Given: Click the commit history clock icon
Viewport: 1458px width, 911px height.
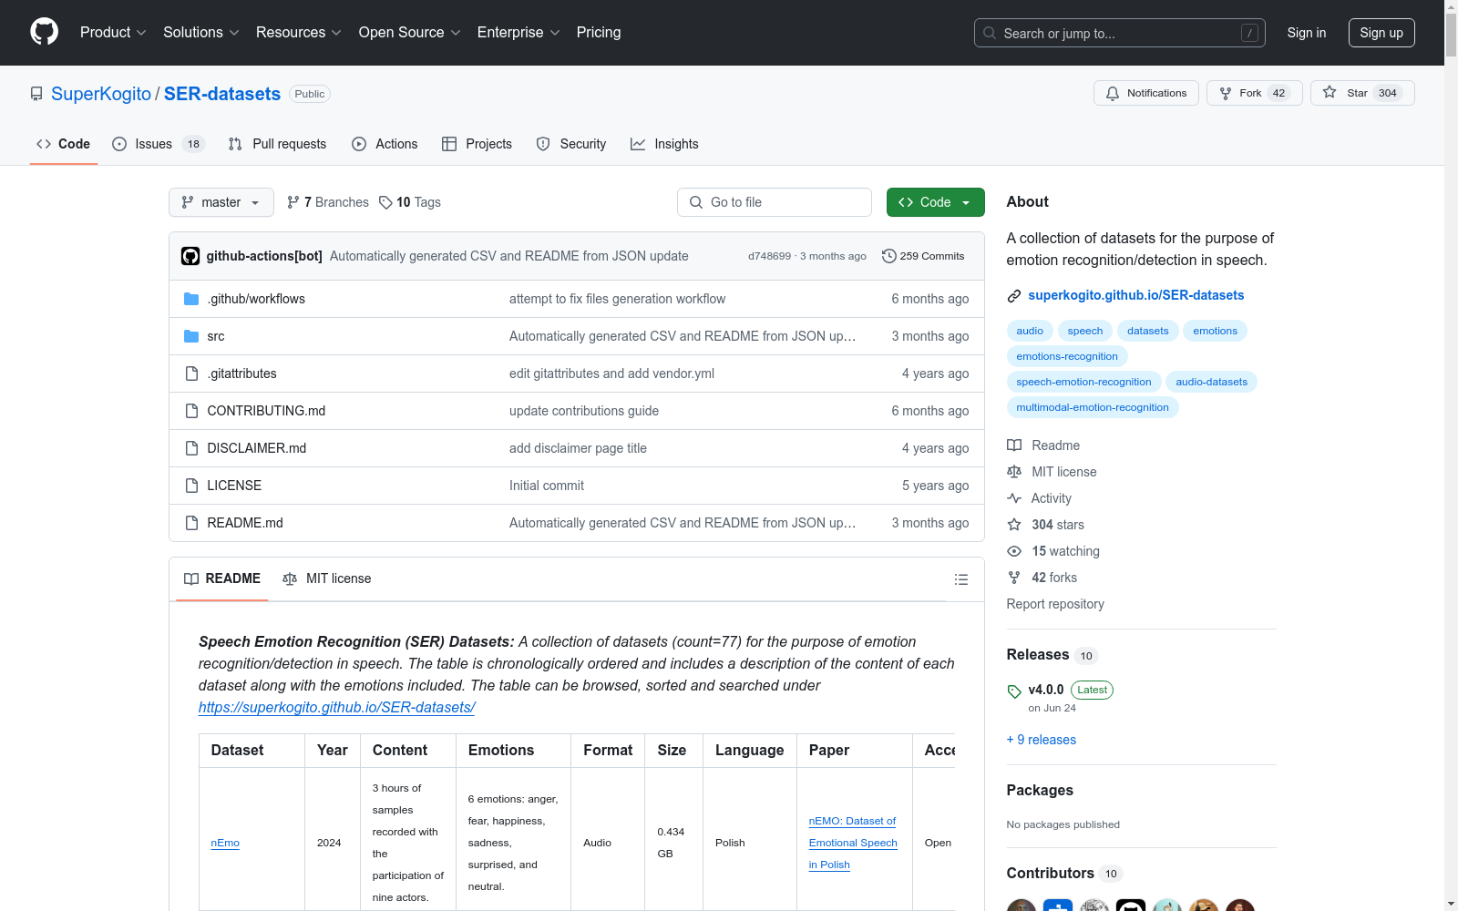Looking at the screenshot, I should click(x=889, y=256).
